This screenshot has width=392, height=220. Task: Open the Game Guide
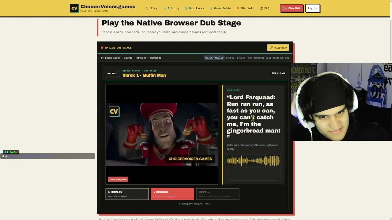pos(220,8)
